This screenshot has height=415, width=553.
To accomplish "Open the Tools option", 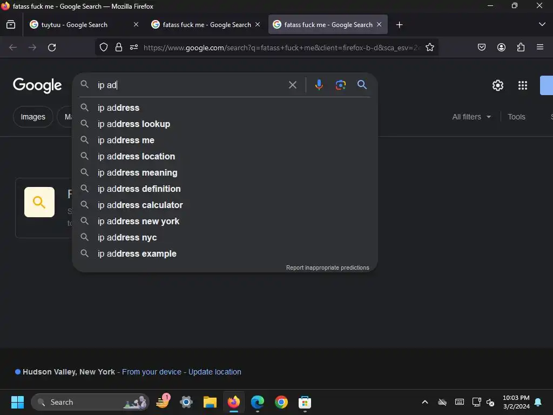I will (x=516, y=117).
